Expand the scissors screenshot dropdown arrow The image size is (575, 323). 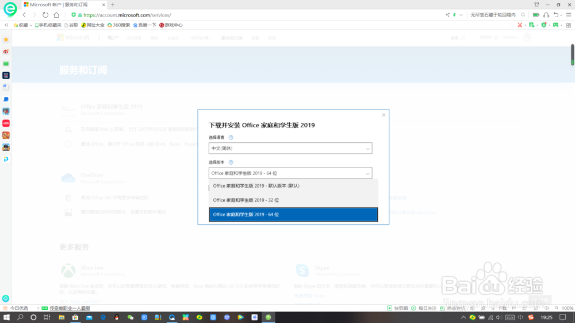[x=525, y=25]
